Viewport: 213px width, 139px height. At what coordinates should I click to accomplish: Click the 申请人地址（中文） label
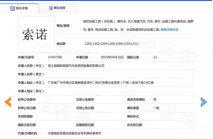(x=31, y=83)
